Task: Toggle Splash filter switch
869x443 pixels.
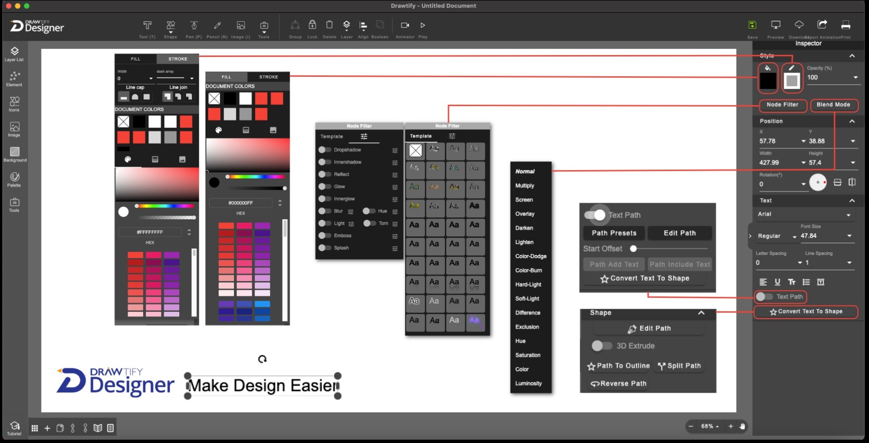Action: [325, 248]
